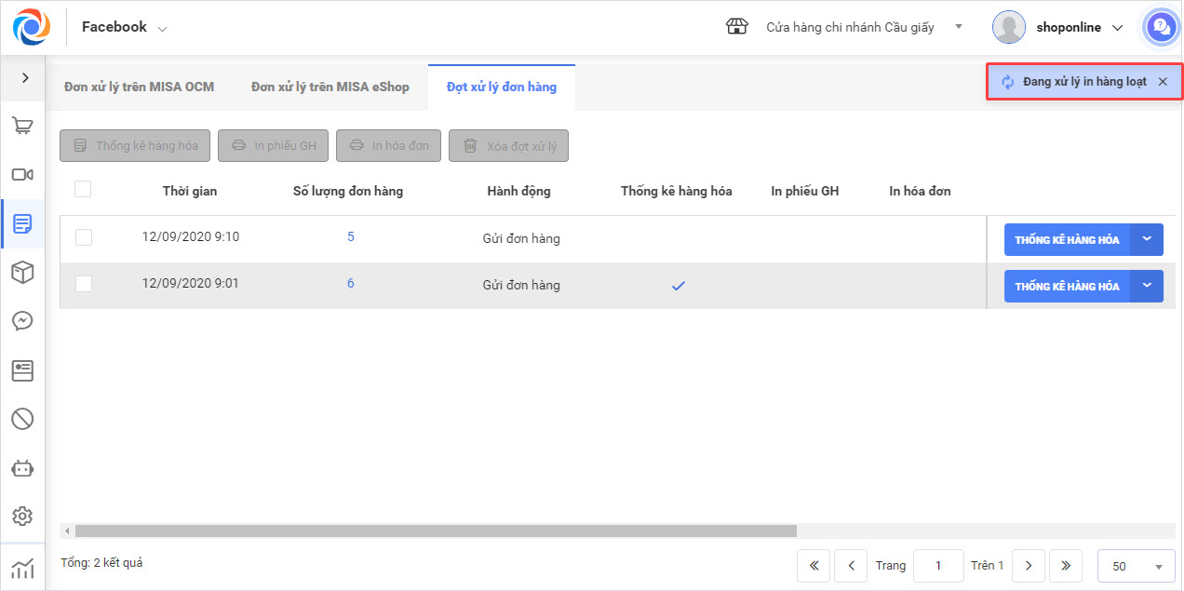Click the 'Tổng: 2 kết quả' text
1184x591 pixels.
pyautogui.click(x=101, y=563)
